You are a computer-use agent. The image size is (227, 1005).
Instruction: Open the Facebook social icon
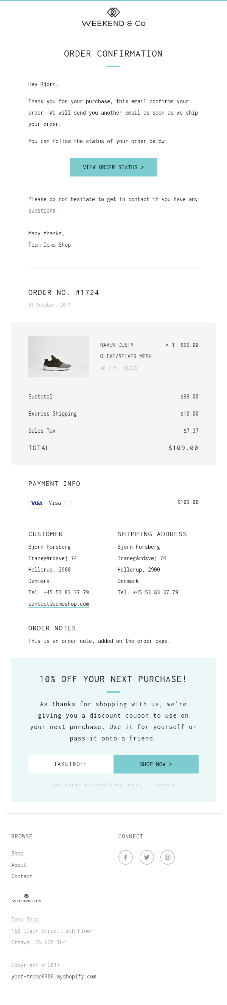tap(125, 857)
